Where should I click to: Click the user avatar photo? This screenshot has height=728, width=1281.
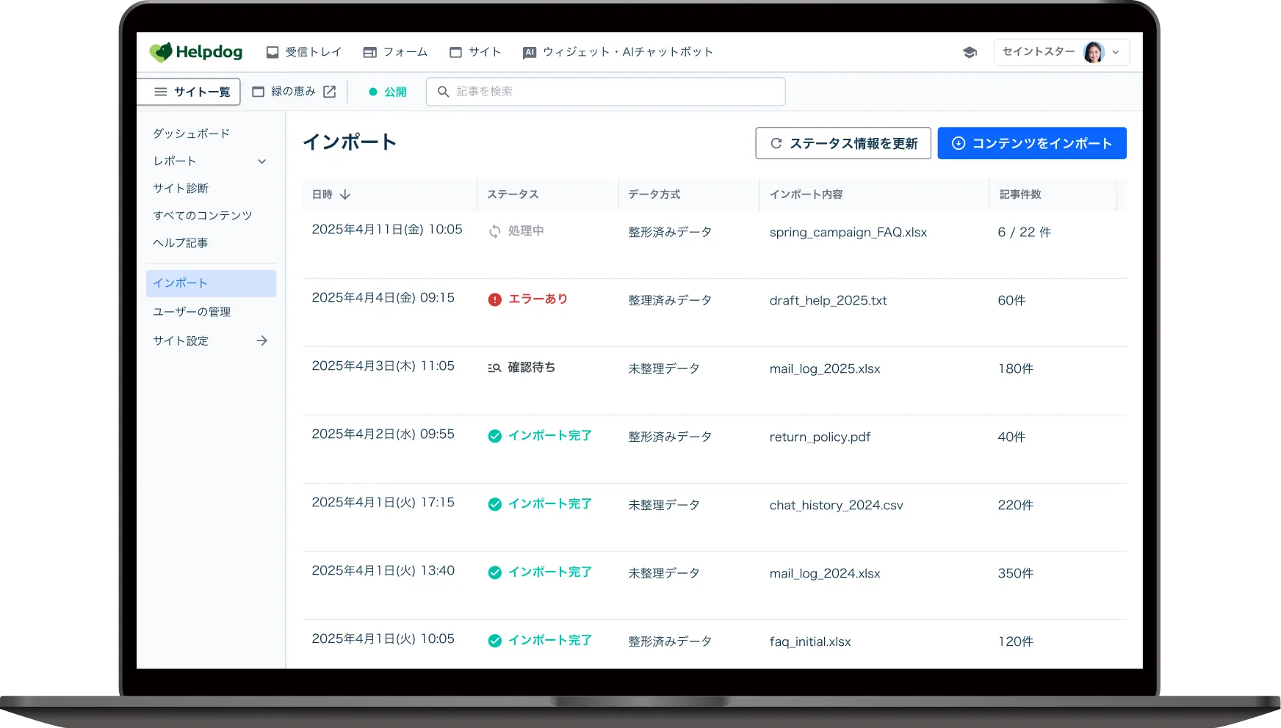(1093, 52)
